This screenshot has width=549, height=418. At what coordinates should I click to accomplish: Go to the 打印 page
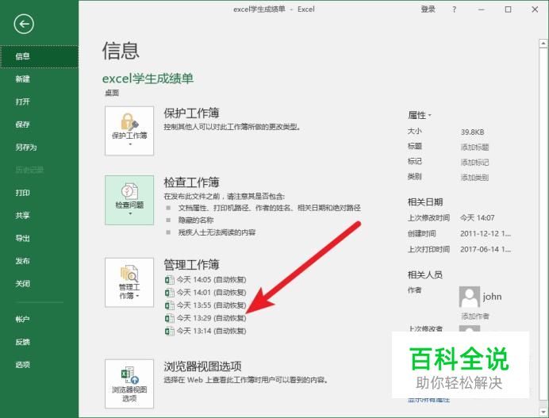click(39, 193)
